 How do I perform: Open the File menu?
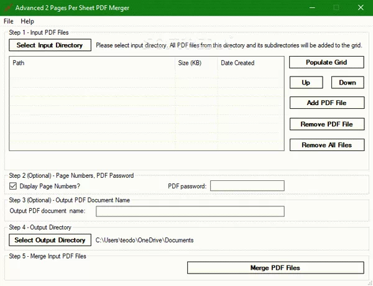click(9, 21)
